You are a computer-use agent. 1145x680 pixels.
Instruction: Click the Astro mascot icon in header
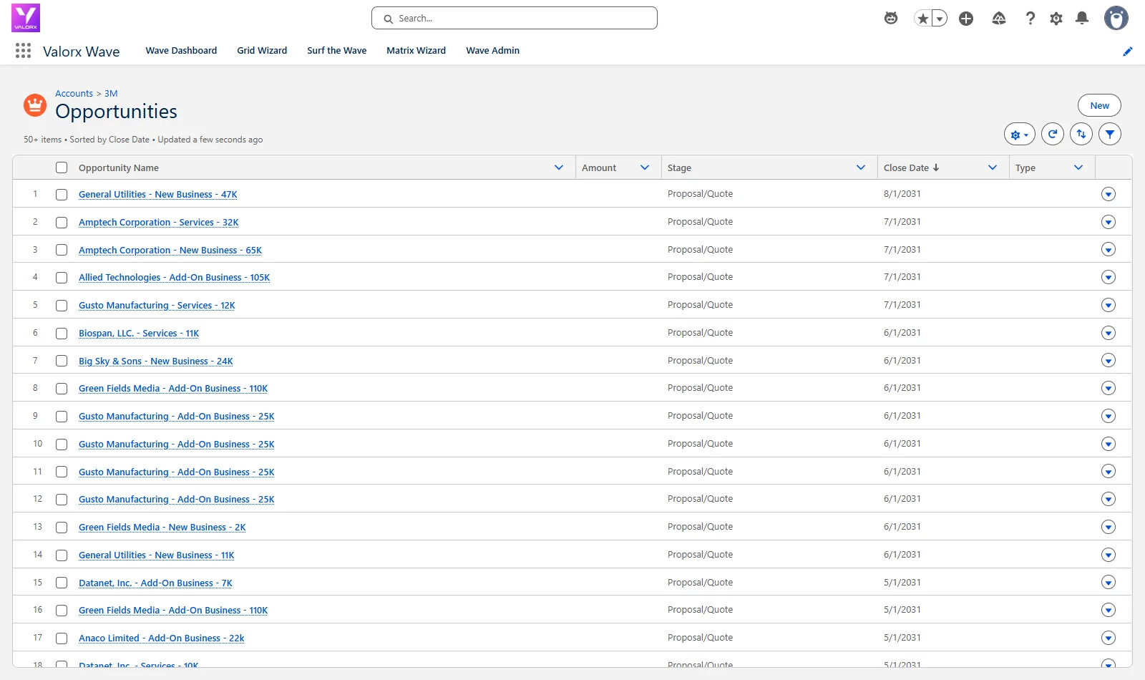891,19
